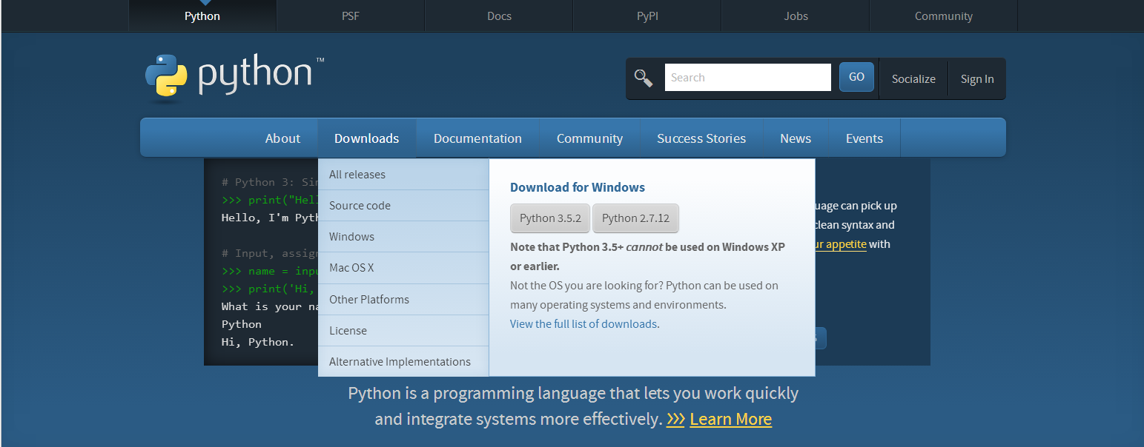
Task: Select Mac OS X menu entry
Action: point(351,268)
